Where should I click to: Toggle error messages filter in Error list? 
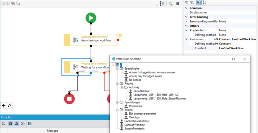11,123
